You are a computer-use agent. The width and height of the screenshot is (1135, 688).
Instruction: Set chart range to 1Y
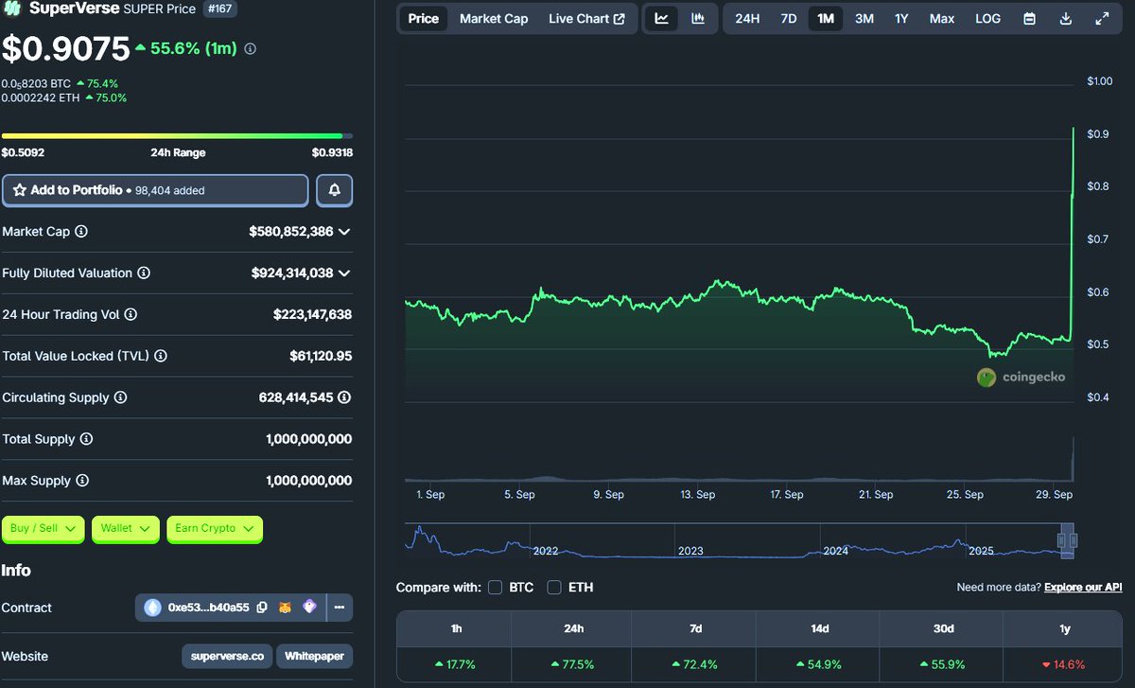point(901,19)
